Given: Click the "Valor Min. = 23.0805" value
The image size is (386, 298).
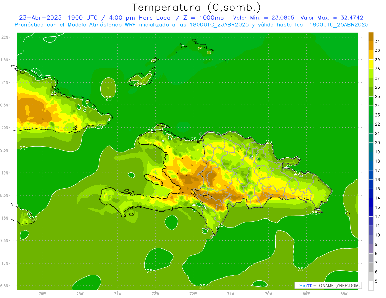Looking at the screenshot, I should point(264,18).
